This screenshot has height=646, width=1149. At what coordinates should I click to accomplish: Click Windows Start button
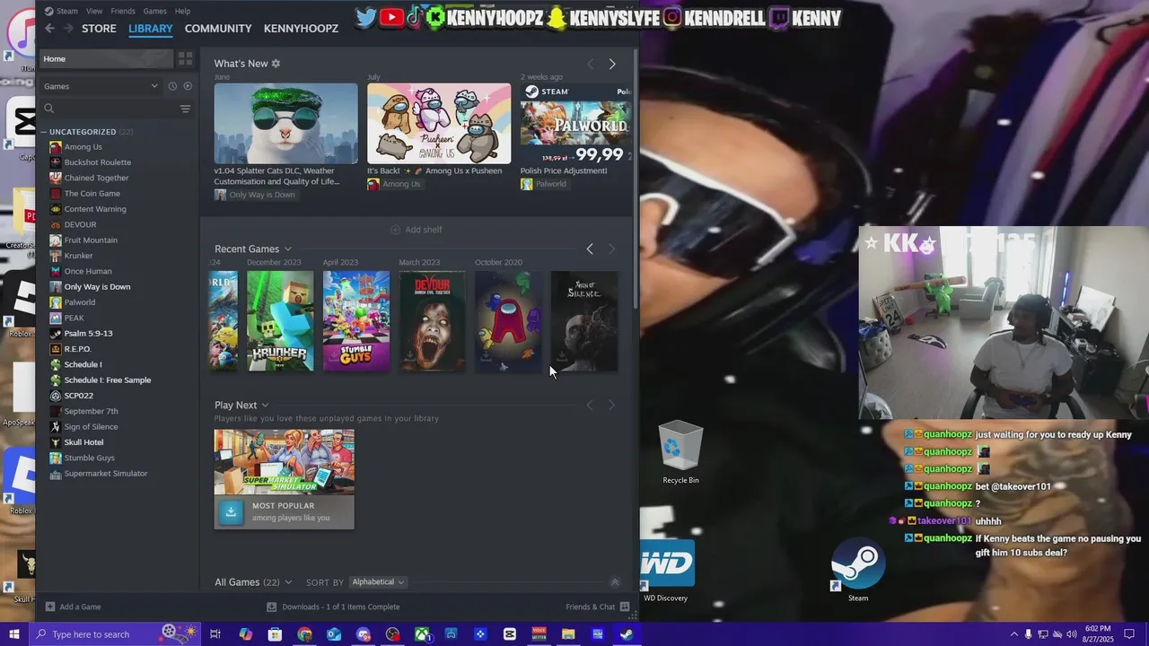[x=13, y=634]
